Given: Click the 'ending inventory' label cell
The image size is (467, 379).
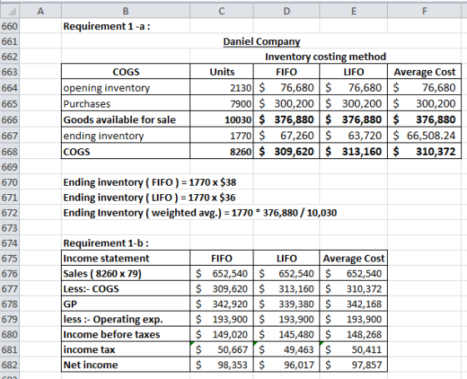Looking at the screenshot, I should coord(126,136).
